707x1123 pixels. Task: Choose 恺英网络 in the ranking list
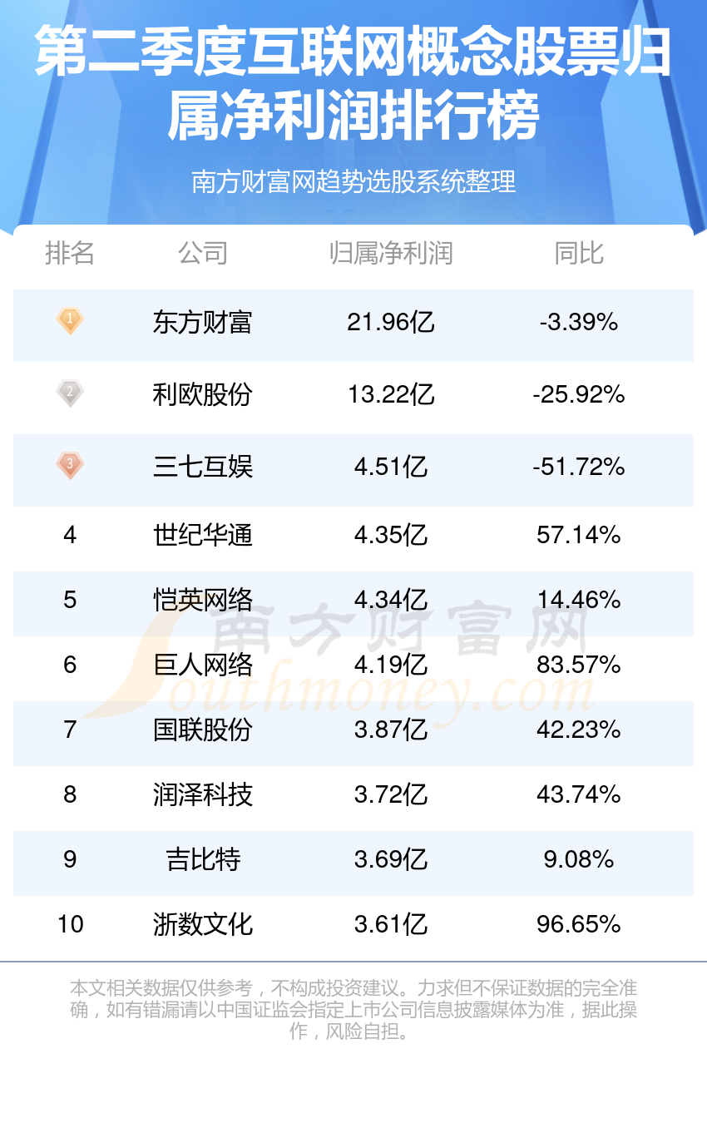(x=203, y=599)
